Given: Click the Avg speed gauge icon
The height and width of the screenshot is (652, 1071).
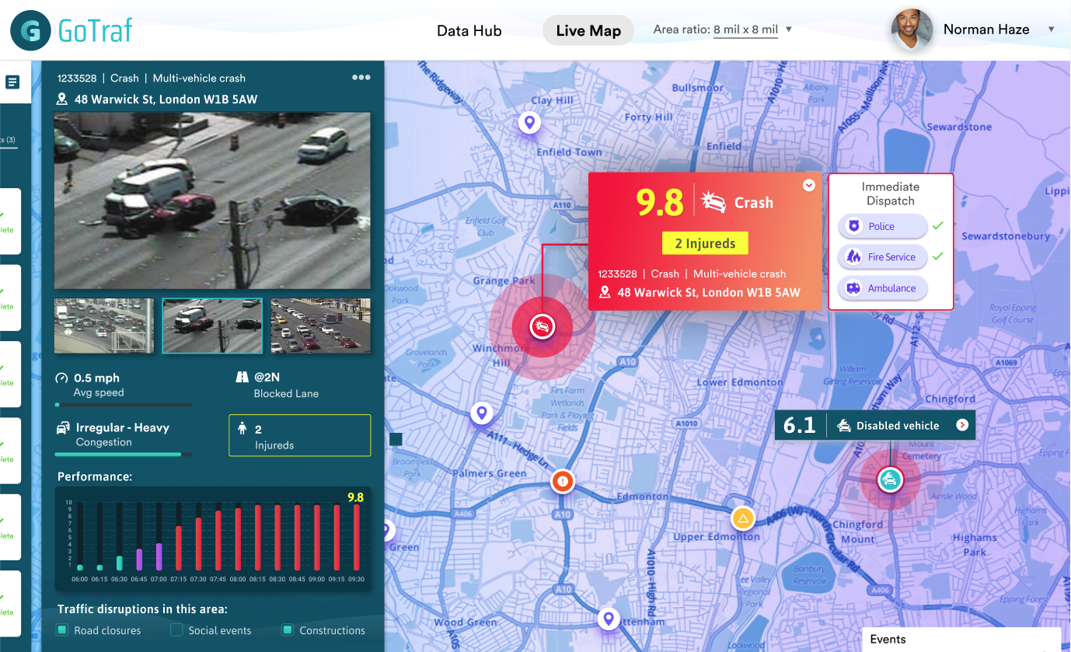Looking at the screenshot, I should click(62, 378).
